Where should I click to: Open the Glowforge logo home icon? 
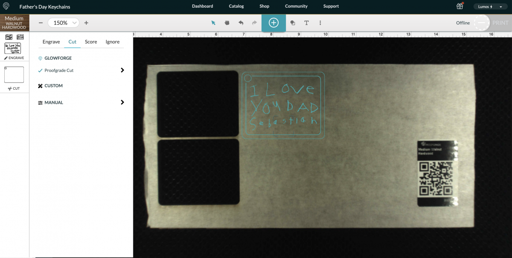point(6,6)
